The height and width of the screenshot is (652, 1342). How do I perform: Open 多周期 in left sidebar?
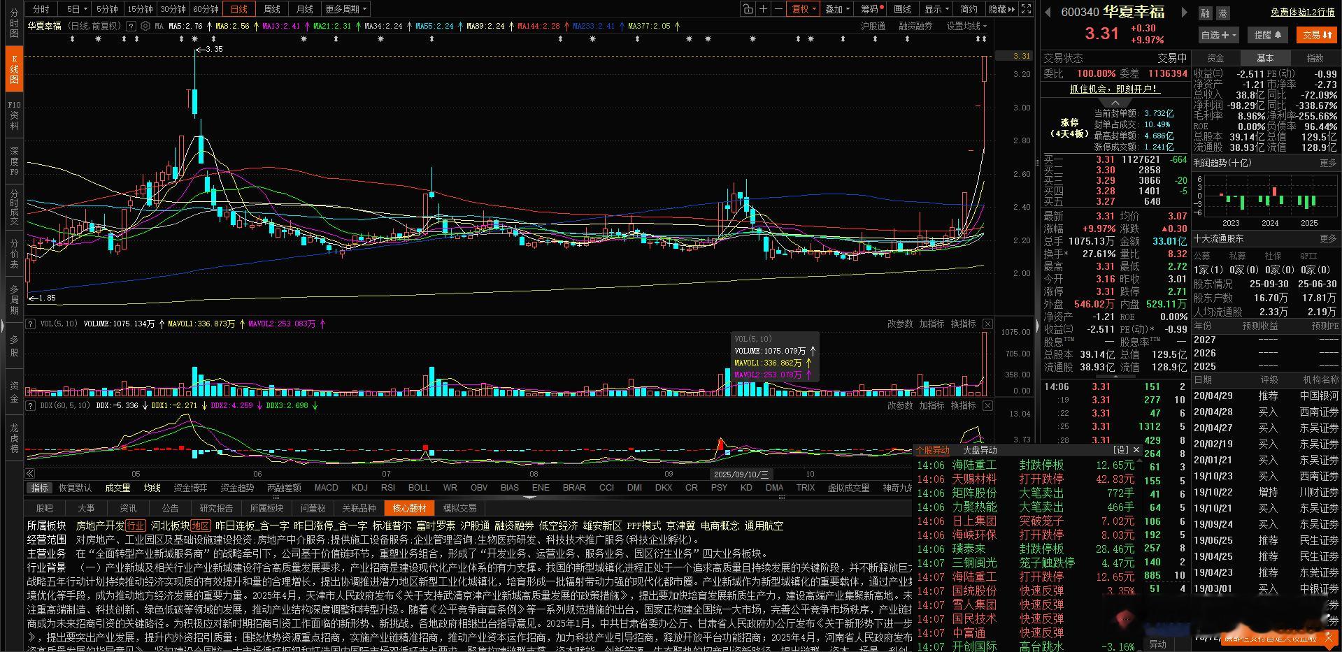click(x=14, y=300)
